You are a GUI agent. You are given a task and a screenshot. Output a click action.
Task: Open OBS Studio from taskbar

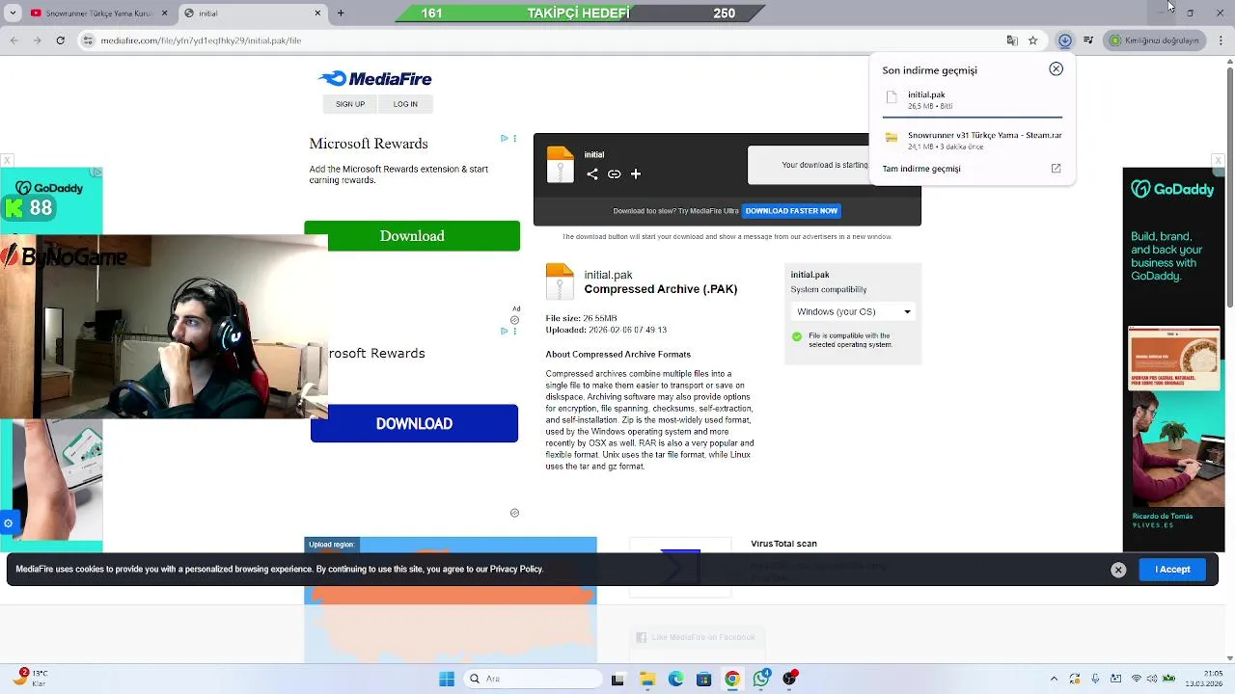click(x=790, y=679)
